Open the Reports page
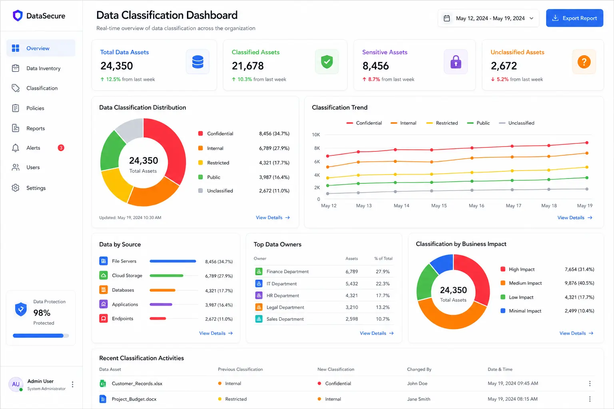The height and width of the screenshot is (409, 614). 41,128
